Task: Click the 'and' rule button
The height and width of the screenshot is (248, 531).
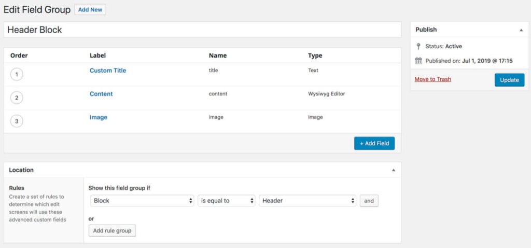Action: [x=369, y=201]
